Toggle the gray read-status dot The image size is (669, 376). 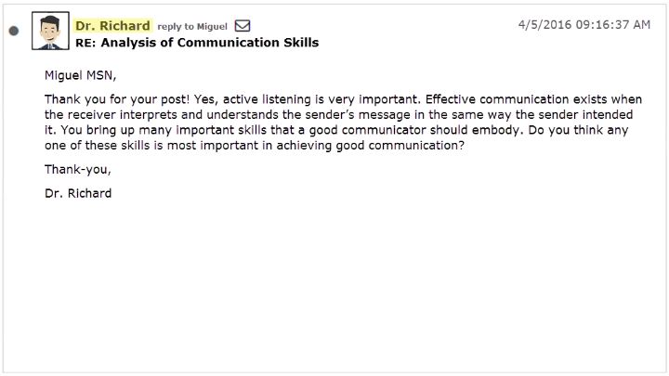[x=14, y=31]
